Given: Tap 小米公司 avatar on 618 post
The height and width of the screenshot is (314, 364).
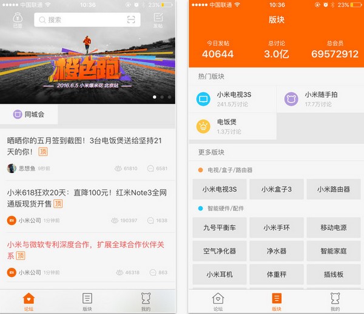Looking at the screenshot, I should [x=12, y=220].
